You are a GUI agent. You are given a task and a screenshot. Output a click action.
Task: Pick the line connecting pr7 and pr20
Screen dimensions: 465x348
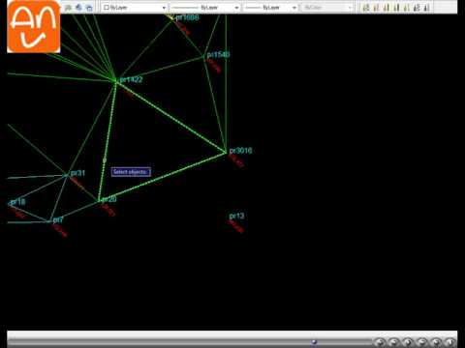tap(75, 212)
